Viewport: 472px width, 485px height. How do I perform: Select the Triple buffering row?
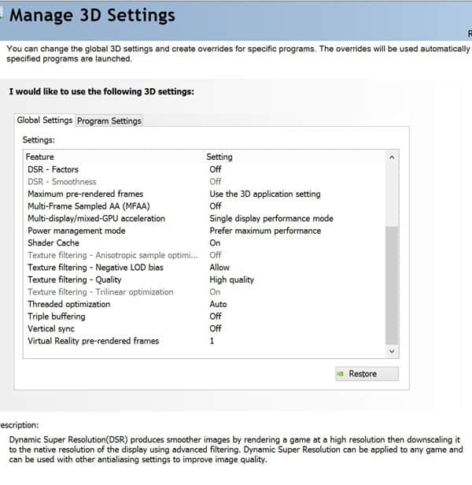[x=205, y=317]
